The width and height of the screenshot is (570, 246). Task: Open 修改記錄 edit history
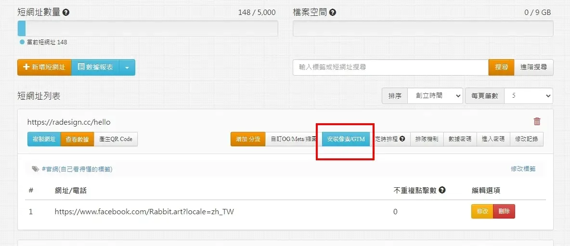pyautogui.click(x=527, y=139)
